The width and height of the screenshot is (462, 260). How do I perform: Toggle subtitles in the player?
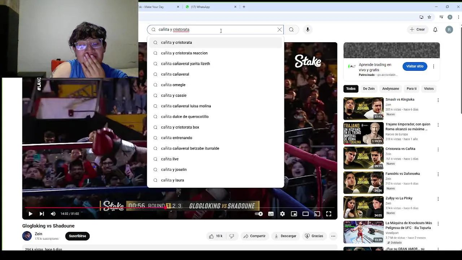(x=271, y=214)
